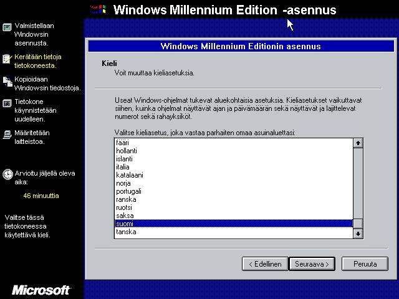This screenshot has height=299, width=399.
Task: Click the Kerätään tietoja tietokoneesta step text
Action: (x=37, y=61)
